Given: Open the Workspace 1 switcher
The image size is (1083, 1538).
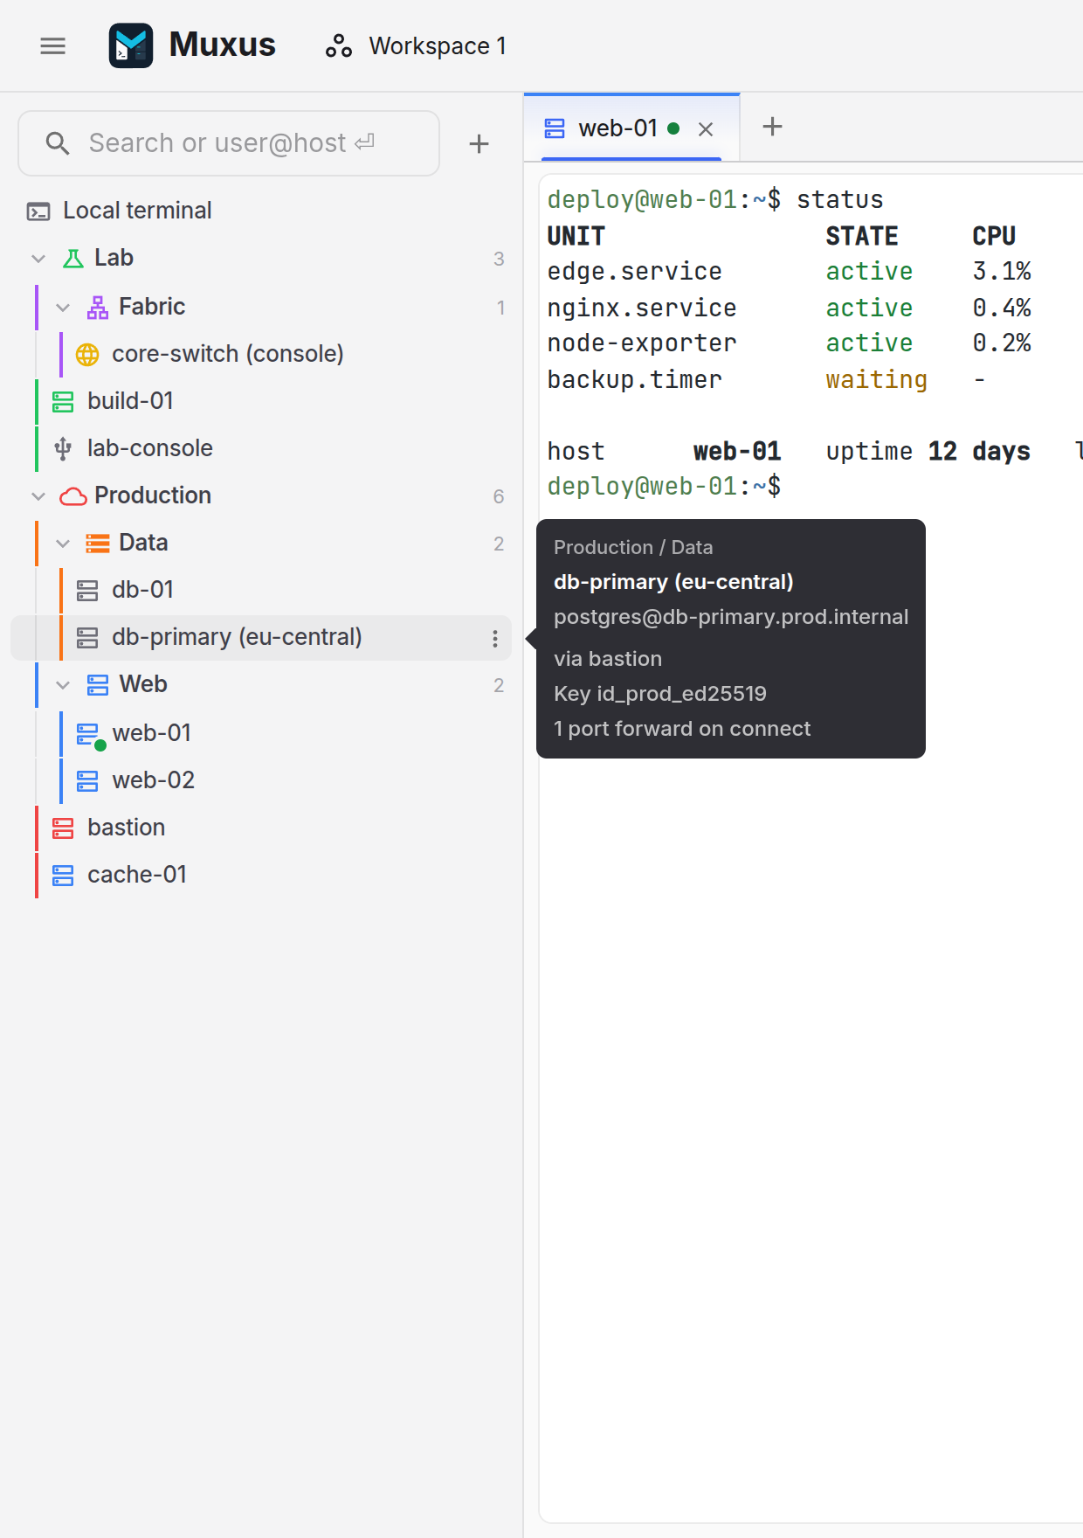Looking at the screenshot, I should 416,45.
